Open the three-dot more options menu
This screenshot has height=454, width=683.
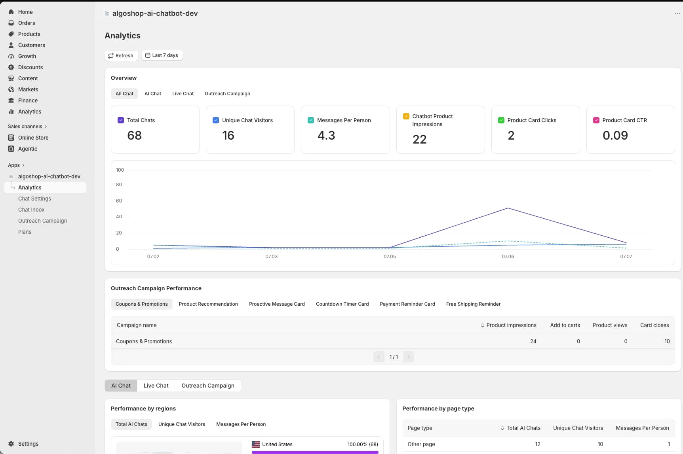coord(677,13)
